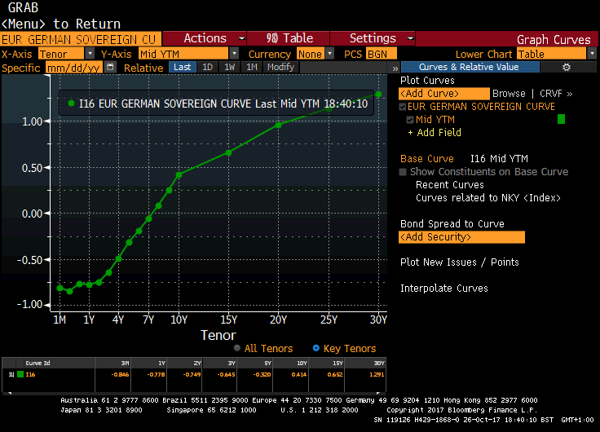Enable Show Constituents on Base Curve
This screenshot has height=432, width=600.
tap(403, 172)
